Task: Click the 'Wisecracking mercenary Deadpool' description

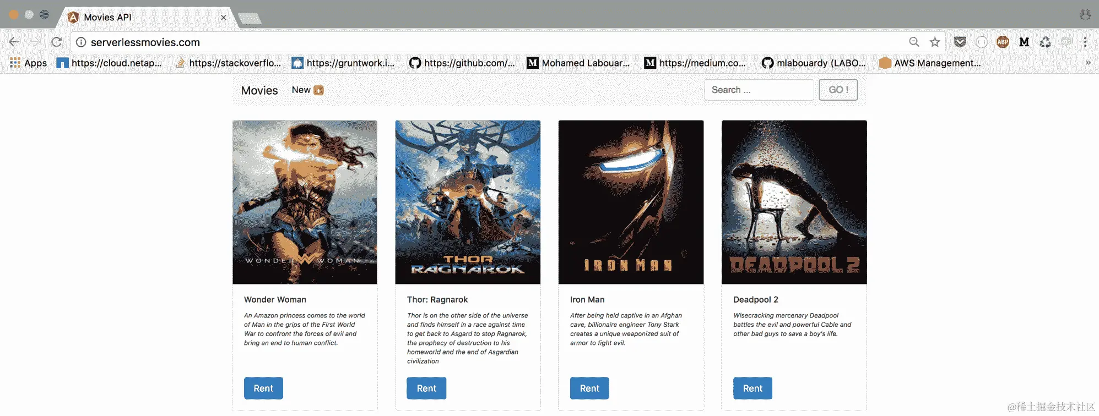Action: click(792, 325)
